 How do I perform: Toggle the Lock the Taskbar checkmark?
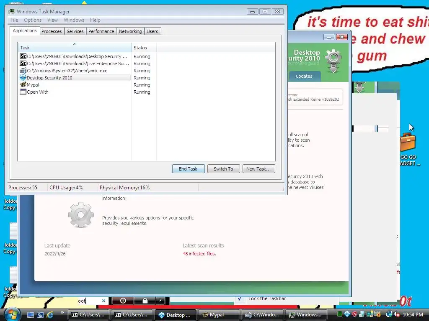pos(239,298)
